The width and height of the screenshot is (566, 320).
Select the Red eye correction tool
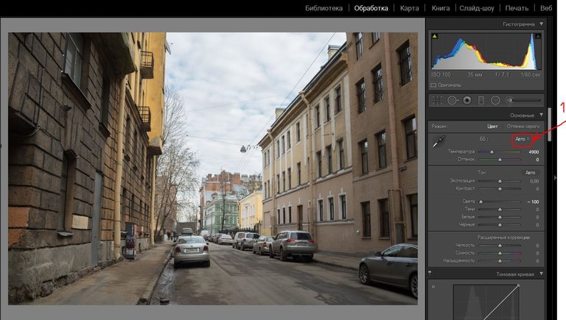click(467, 101)
